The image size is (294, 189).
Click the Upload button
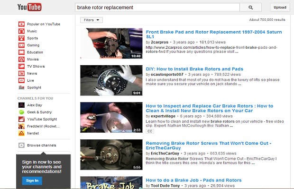click(280, 8)
